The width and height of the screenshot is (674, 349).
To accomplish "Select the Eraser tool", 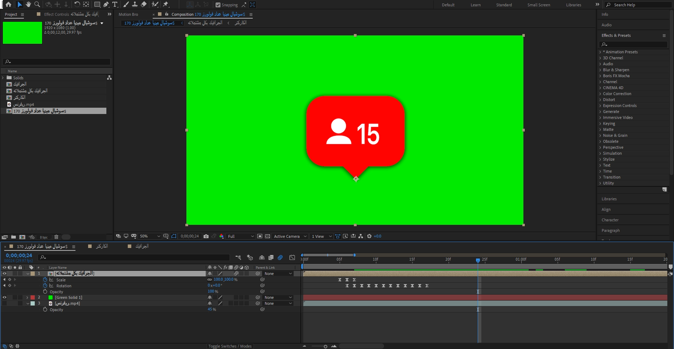I will pyautogui.click(x=144, y=5).
